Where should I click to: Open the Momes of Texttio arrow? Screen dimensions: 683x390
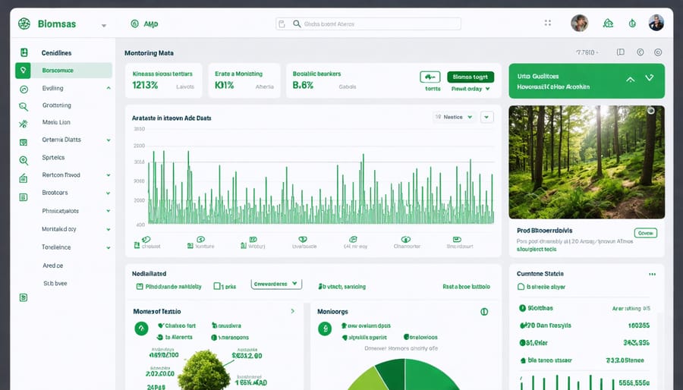coord(293,311)
